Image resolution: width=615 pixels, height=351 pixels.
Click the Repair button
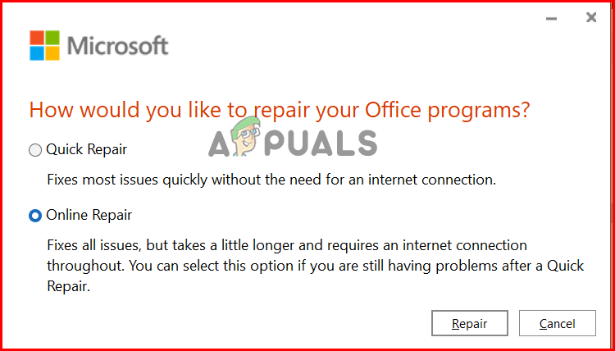[470, 323]
